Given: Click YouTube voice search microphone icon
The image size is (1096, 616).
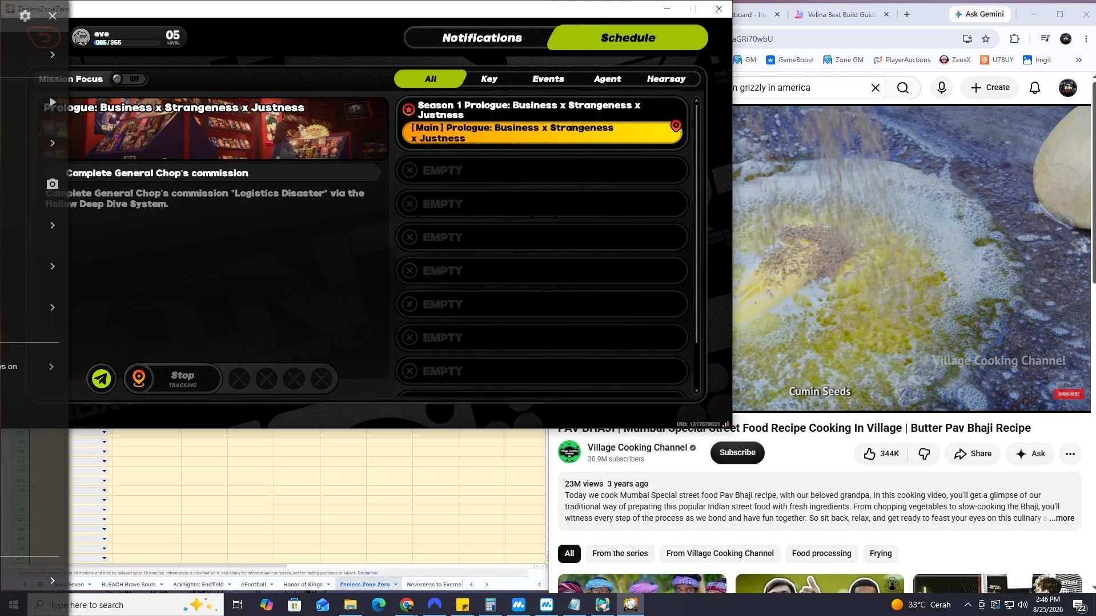Looking at the screenshot, I should coord(941,87).
